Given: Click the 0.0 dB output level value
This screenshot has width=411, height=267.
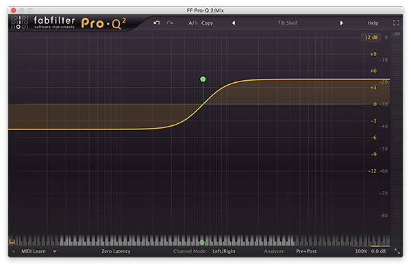Looking at the screenshot, I should (378, 251).
